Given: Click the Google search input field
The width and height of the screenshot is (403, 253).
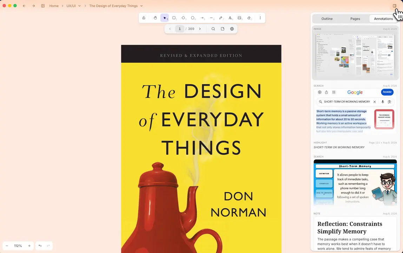Looking at the screenshot, I should (x=355, y=102).
